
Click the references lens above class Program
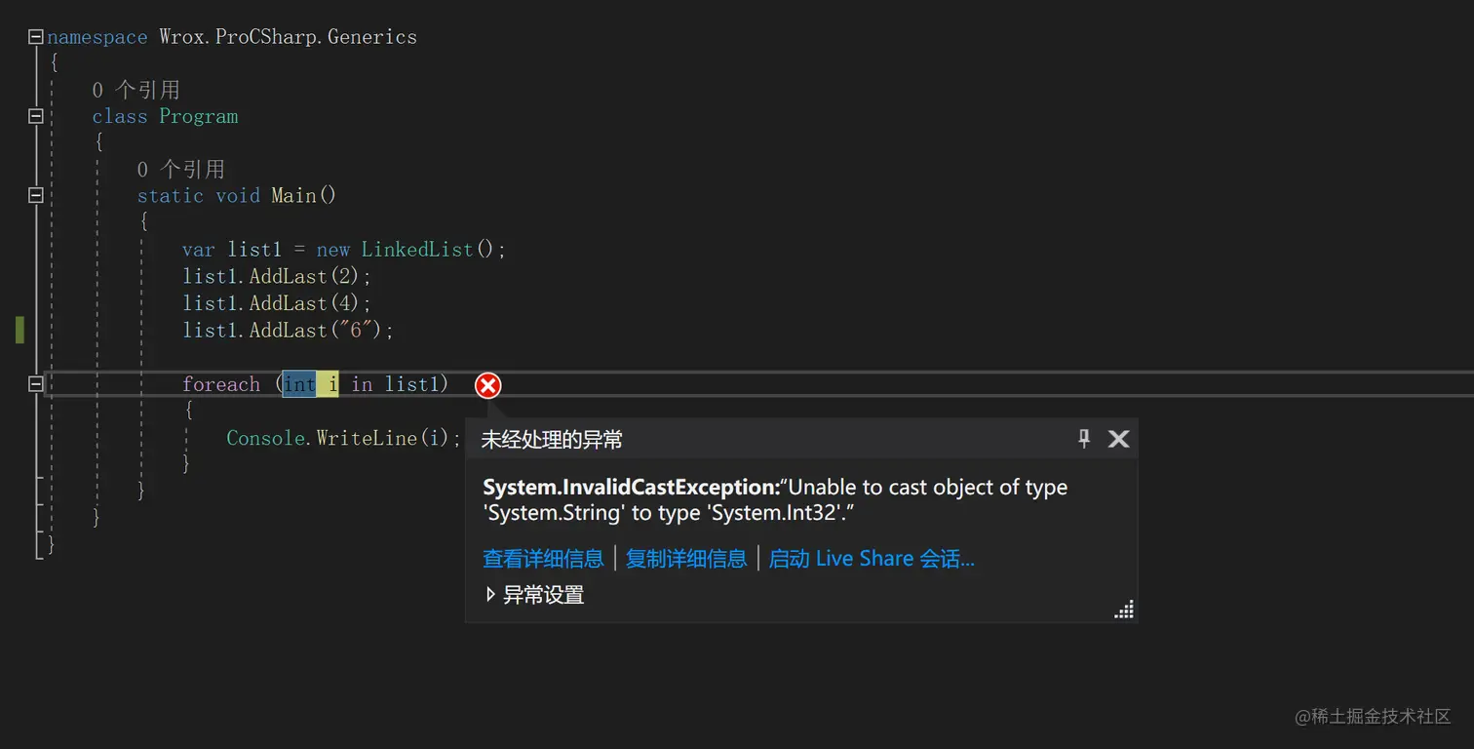[136, 90]
